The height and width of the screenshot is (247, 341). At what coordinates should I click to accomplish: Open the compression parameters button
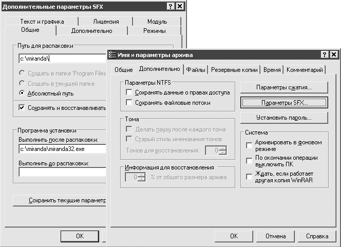[x=284, y=87]
